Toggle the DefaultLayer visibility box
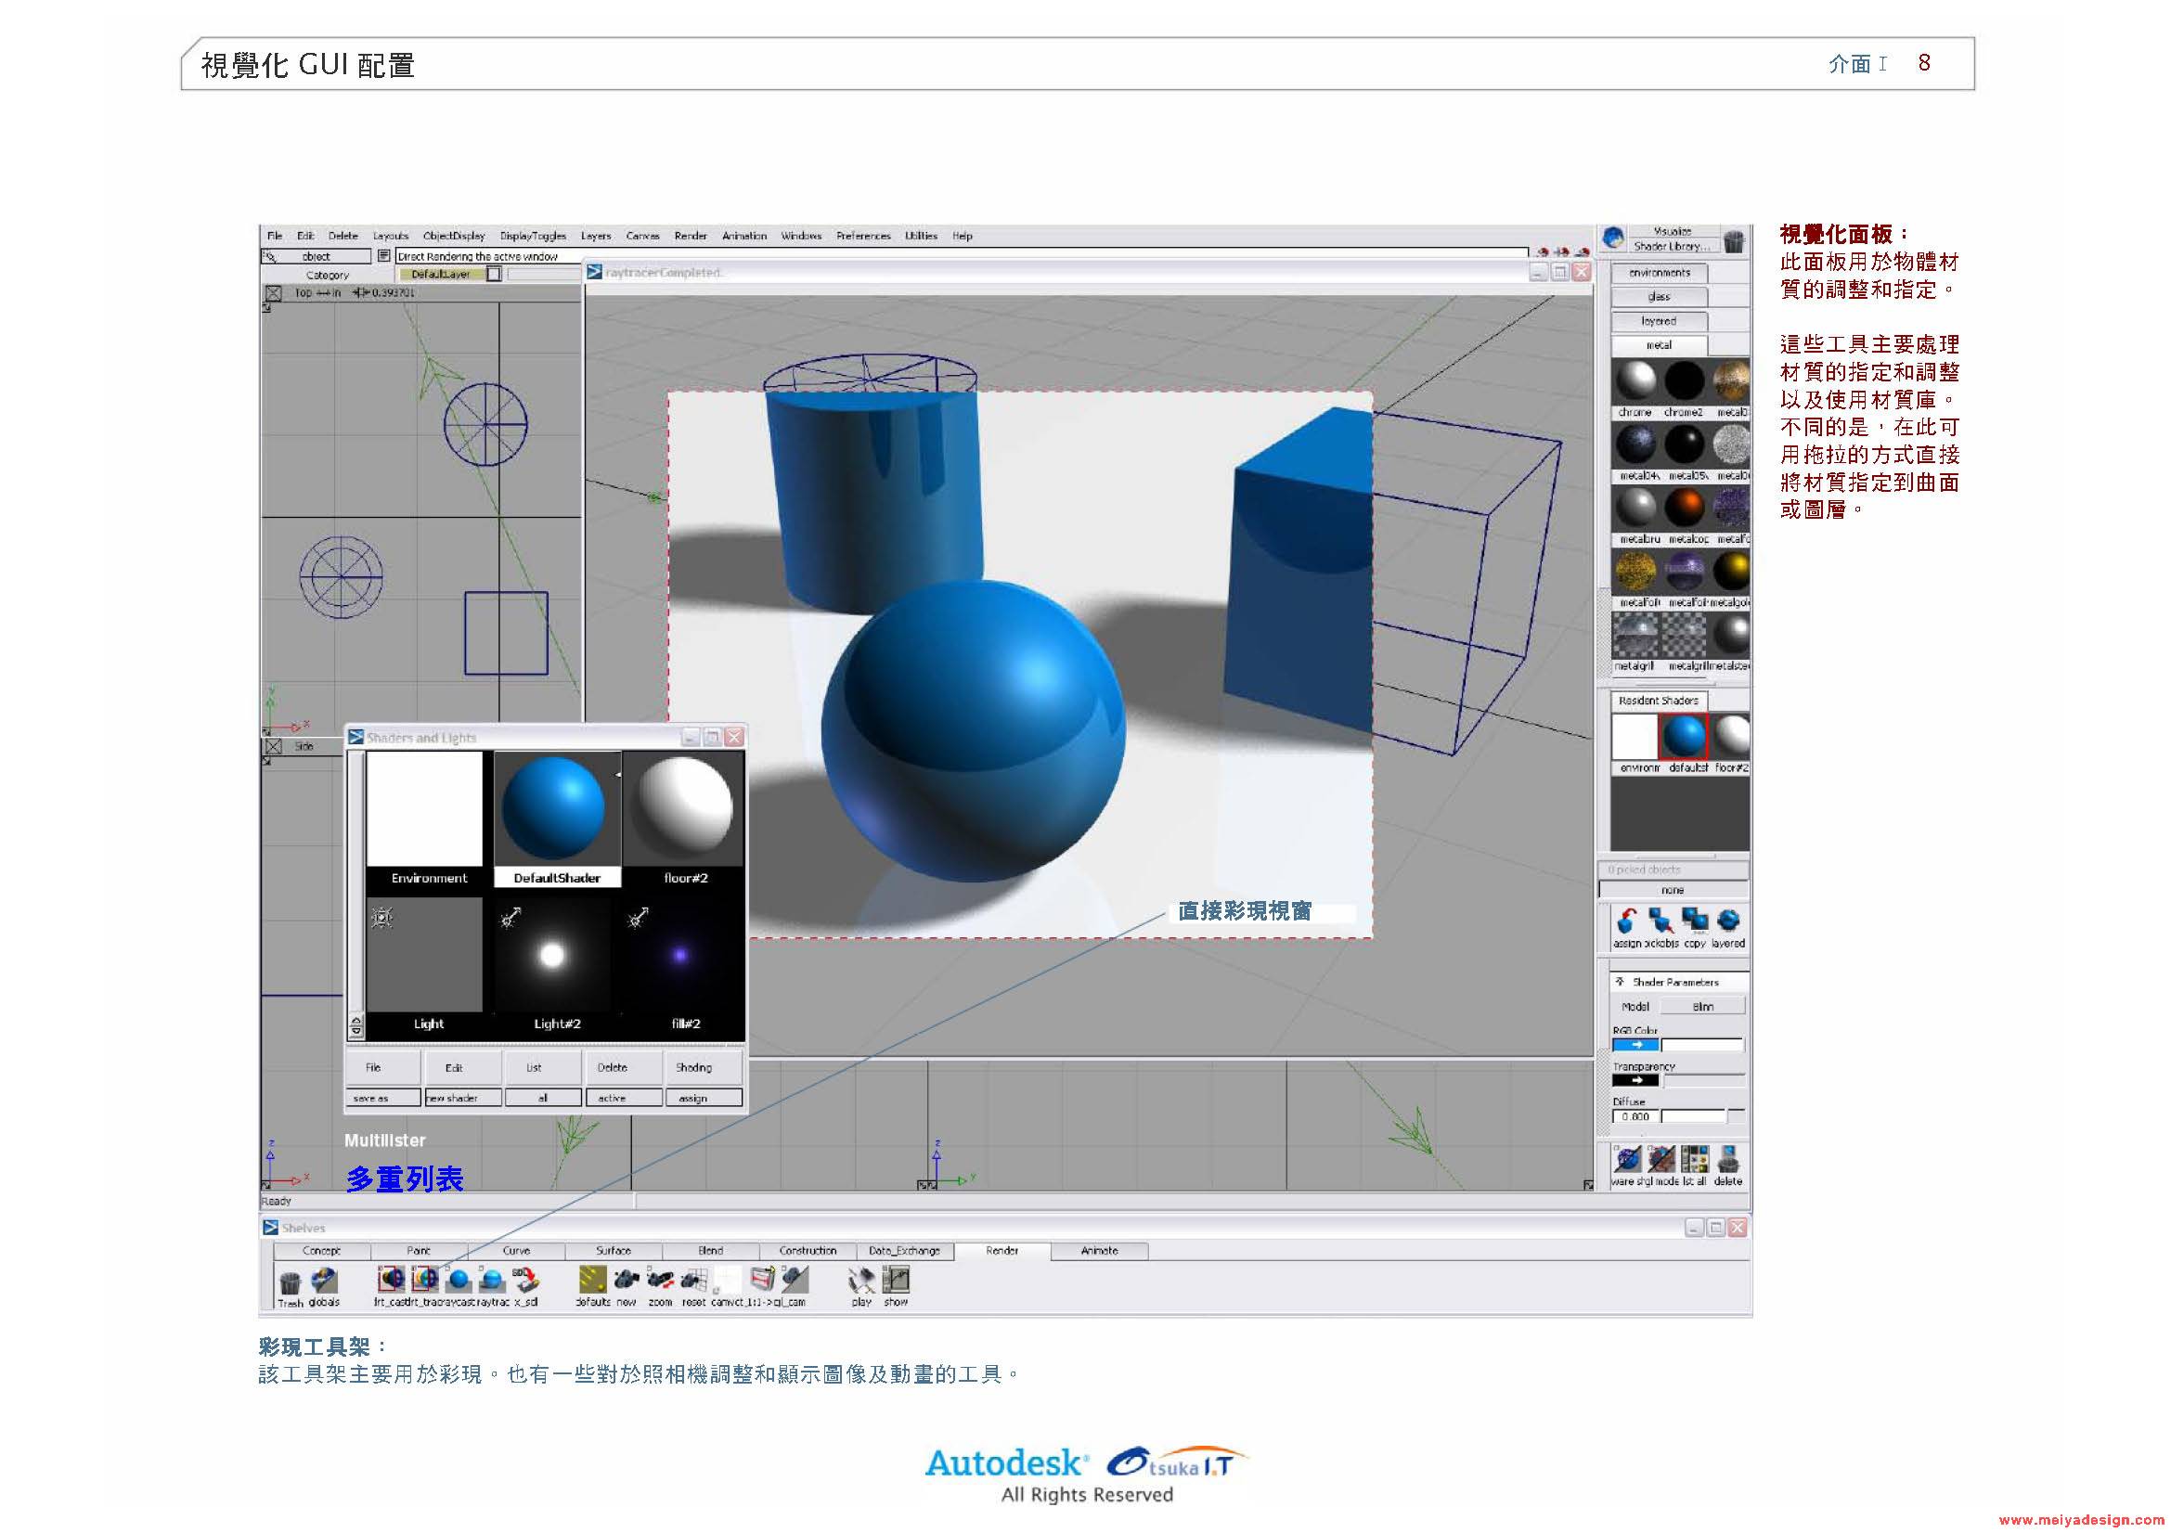The image size is (2171, 1533). pyautogui.click(x=494, y=274)
